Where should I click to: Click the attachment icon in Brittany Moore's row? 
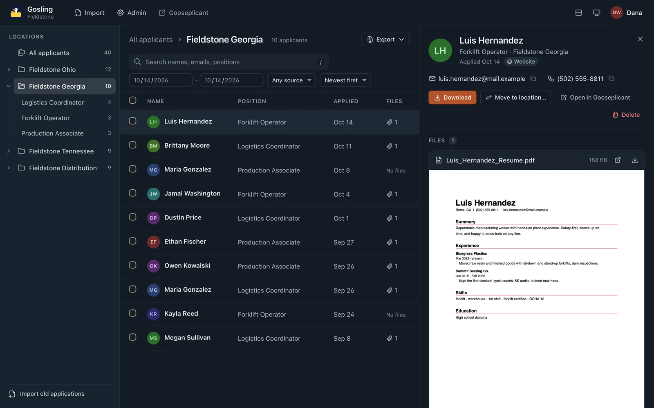click(x=390, y=146)
